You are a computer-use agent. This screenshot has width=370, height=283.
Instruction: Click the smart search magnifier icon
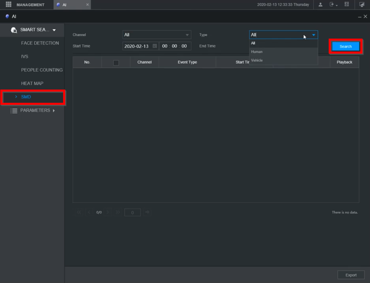tap(14, 30)
